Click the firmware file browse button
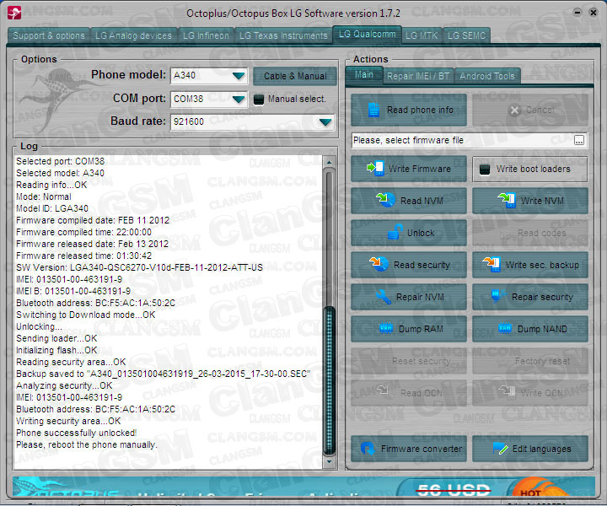The image size is (607, 506). [x=579, y=141]
